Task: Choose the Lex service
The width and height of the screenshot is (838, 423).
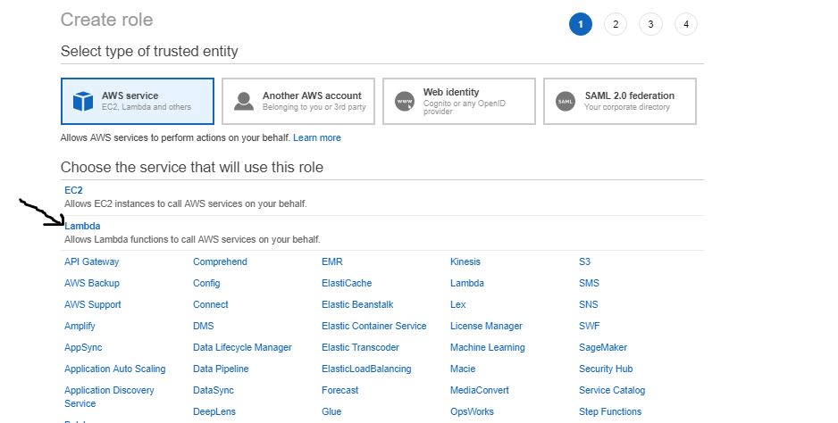Action: pos(458,304)
